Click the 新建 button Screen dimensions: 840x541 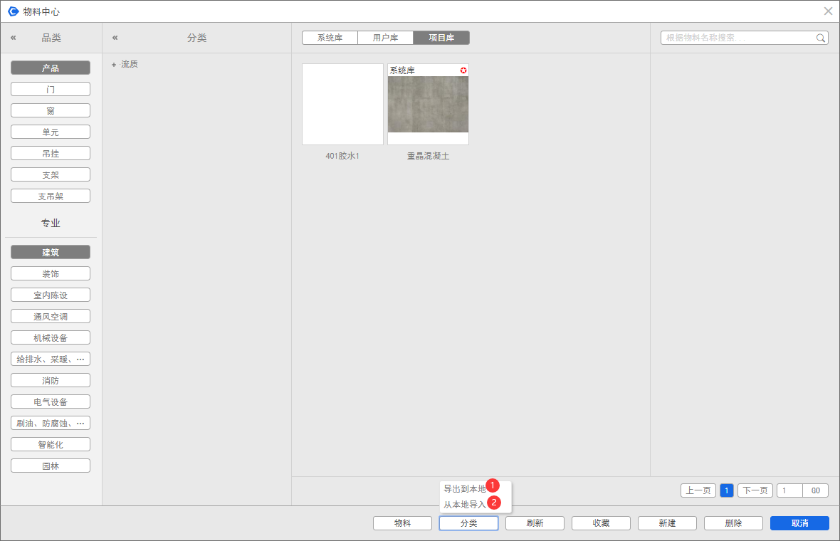667,523
